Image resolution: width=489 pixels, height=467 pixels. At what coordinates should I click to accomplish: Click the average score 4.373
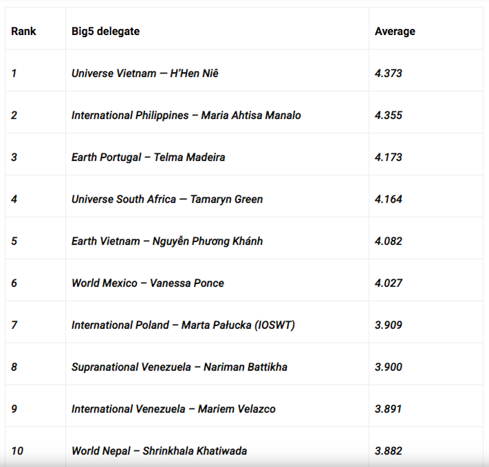coord(389,73)
